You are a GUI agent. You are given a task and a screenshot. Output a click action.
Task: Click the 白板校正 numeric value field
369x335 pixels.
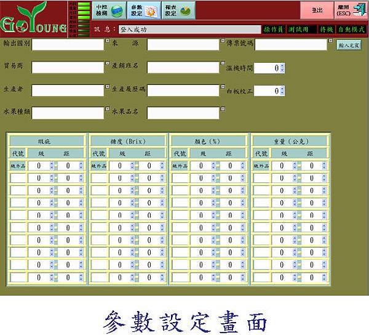(268, 91)
